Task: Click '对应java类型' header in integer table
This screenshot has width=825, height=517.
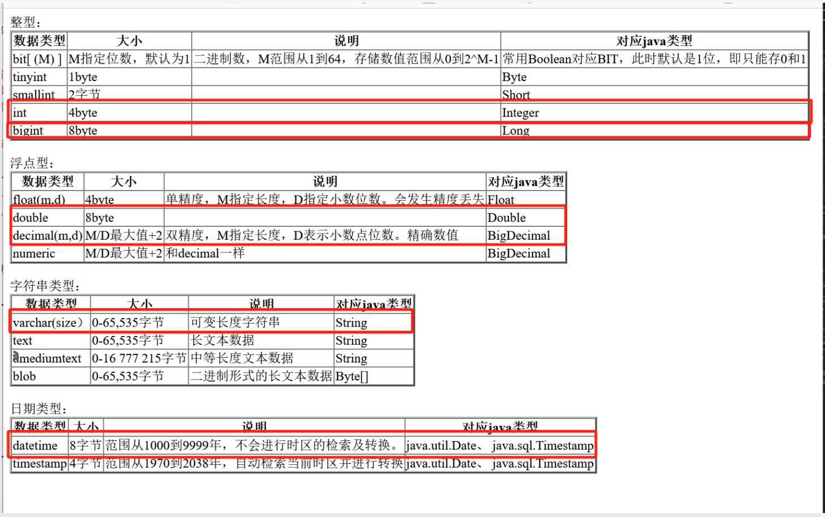Action: 654,41
